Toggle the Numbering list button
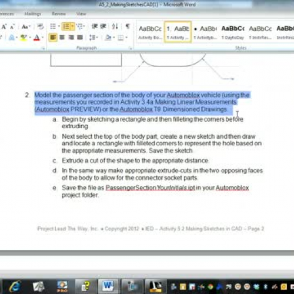The image size is (294, 294). (x=66, y=26)
